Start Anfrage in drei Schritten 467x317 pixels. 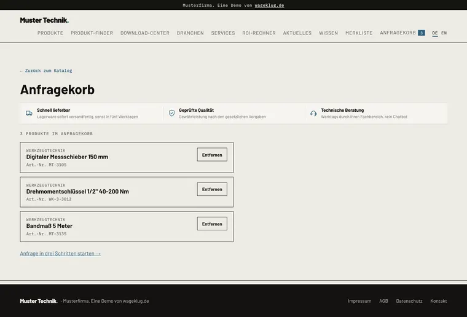60,254
